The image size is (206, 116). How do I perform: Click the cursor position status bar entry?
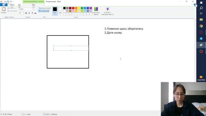pyautogui.click(x=6, y=114)
